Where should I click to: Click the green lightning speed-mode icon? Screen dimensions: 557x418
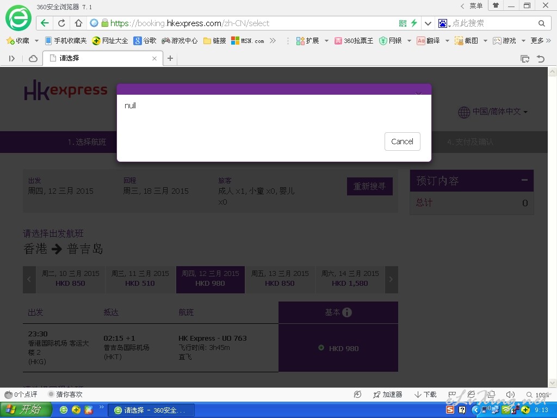click(x=414, y=23)
